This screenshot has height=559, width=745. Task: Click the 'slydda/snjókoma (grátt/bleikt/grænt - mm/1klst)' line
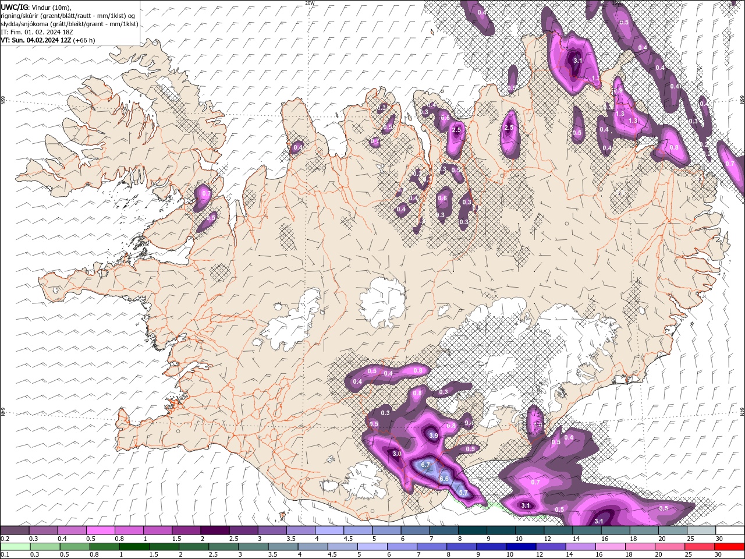click(x=69, y=24)
